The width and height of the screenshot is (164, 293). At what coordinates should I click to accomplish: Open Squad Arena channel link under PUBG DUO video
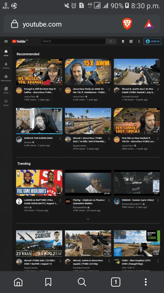pos(80,146)
